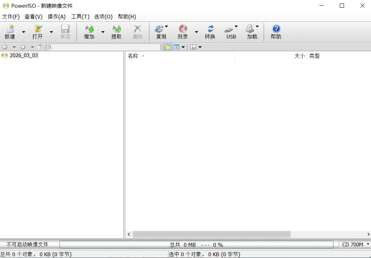The height and width of the screenshot is (258, 371).
Task: Open the 选项(O) menu
Action: point(103,16)
